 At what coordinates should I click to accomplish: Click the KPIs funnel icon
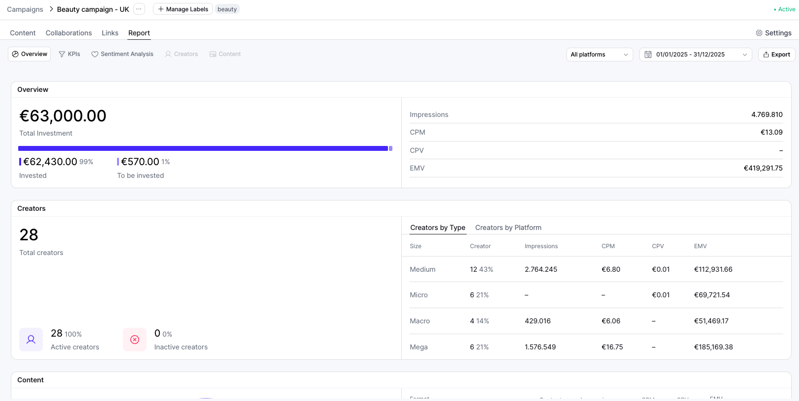point(62,54)
